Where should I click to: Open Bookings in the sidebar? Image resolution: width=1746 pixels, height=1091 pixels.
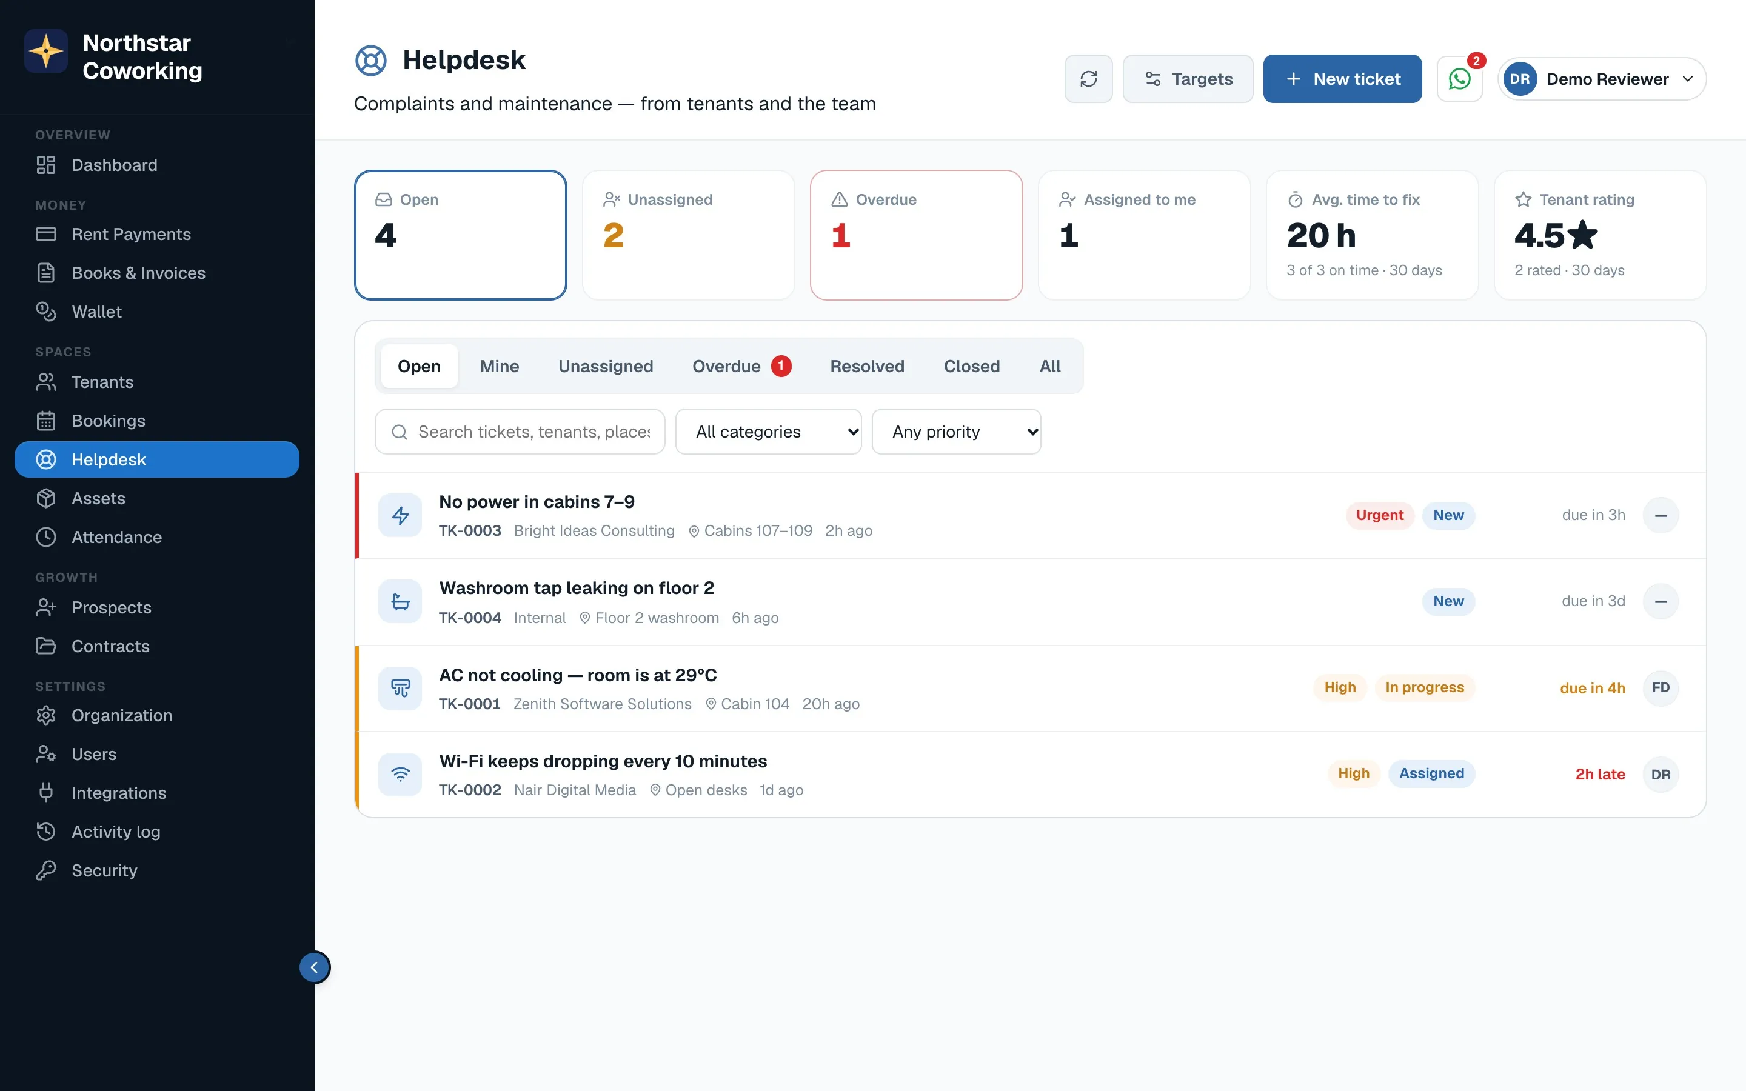click(156, 421)
